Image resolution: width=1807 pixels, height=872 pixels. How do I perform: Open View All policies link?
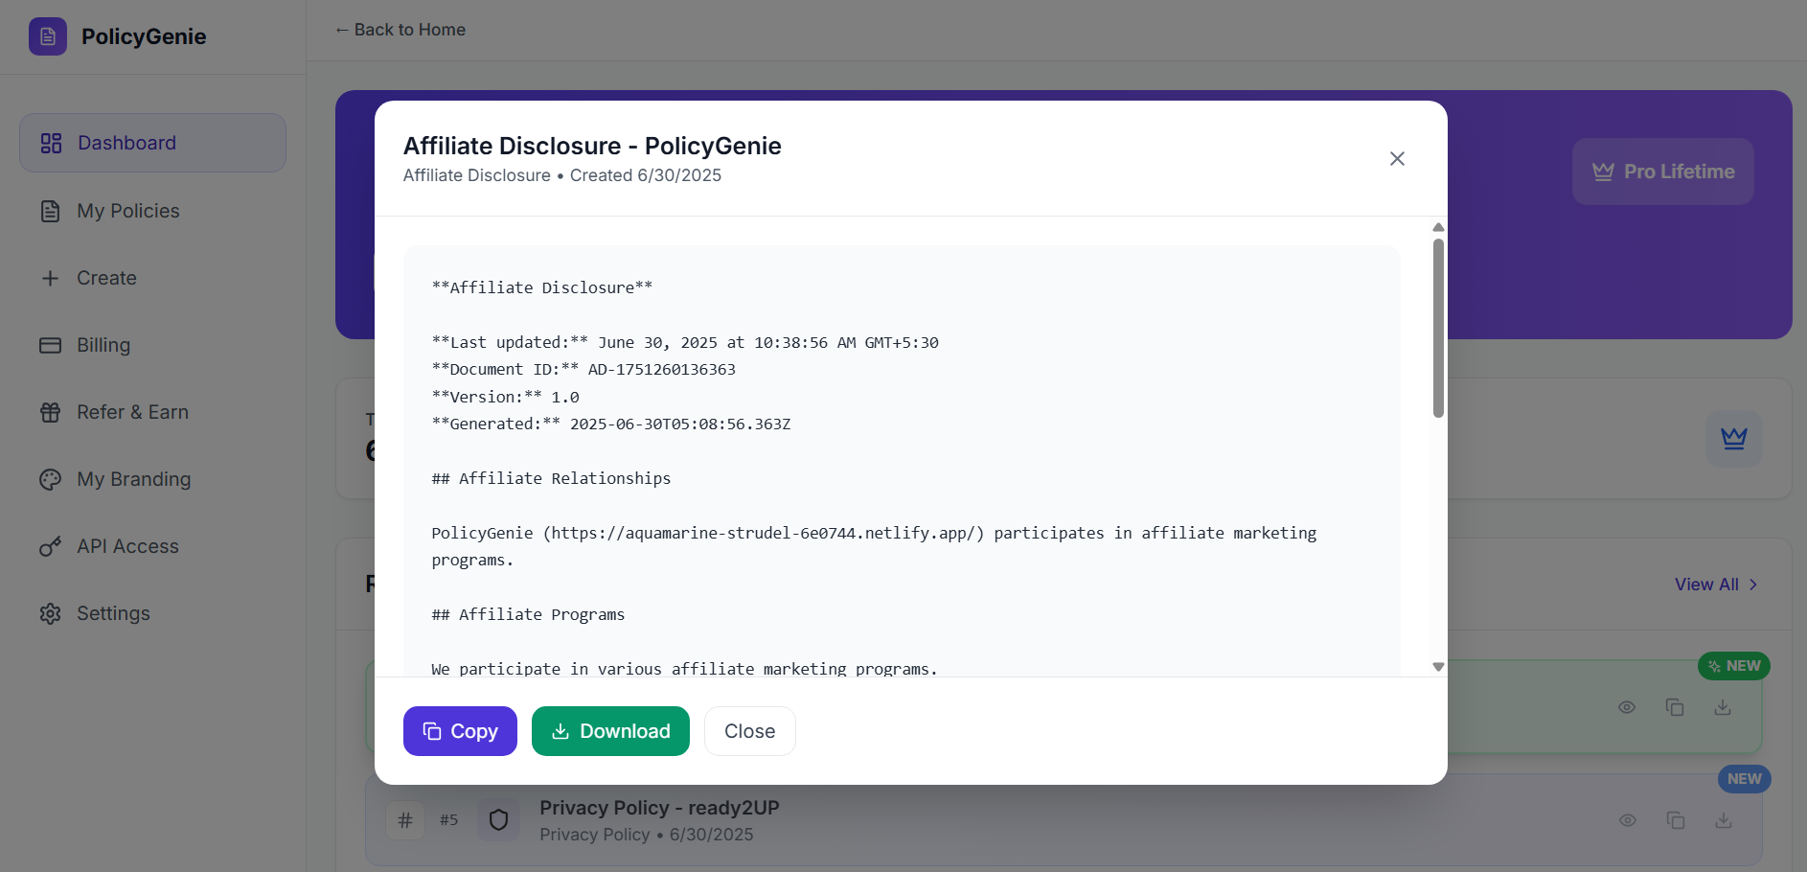tap(1717, 585)
